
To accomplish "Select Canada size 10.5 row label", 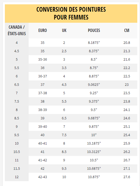I will [17, 152].
